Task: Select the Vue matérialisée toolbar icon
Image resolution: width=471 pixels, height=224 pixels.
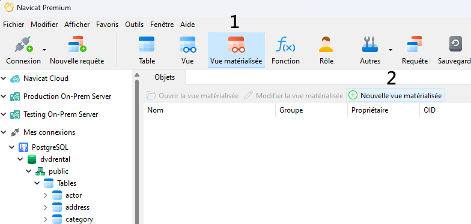Action: (x=236, y=44)
